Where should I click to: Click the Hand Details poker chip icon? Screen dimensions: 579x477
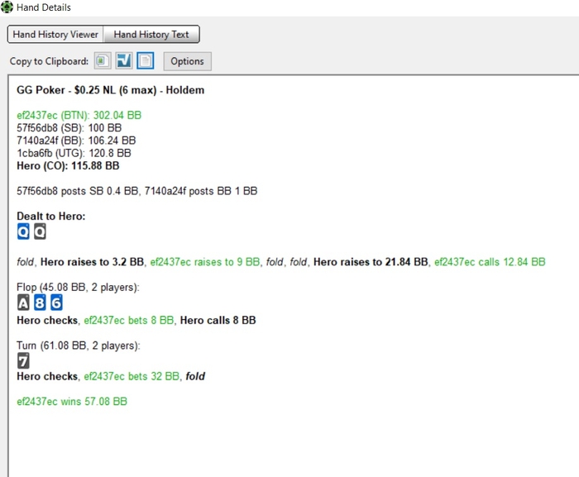(x=7, y=7)
